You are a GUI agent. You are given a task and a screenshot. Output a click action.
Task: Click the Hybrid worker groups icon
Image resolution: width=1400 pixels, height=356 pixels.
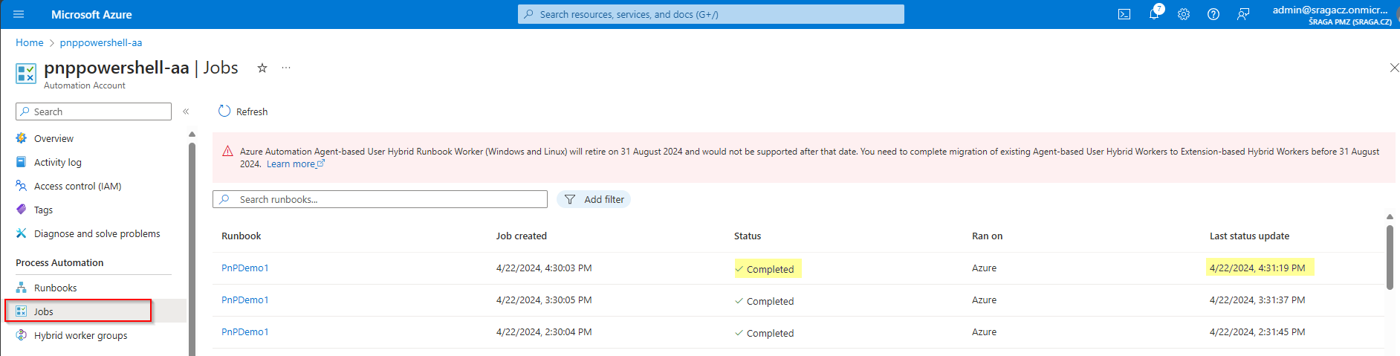click(x=22, y=335)
